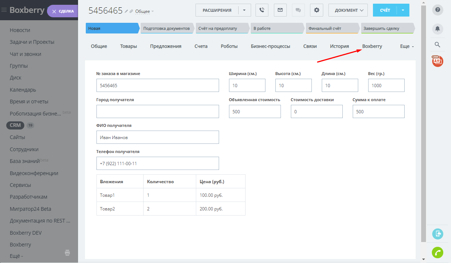
Task: Send an email using the envelope icon button
Action: [280, 10]
